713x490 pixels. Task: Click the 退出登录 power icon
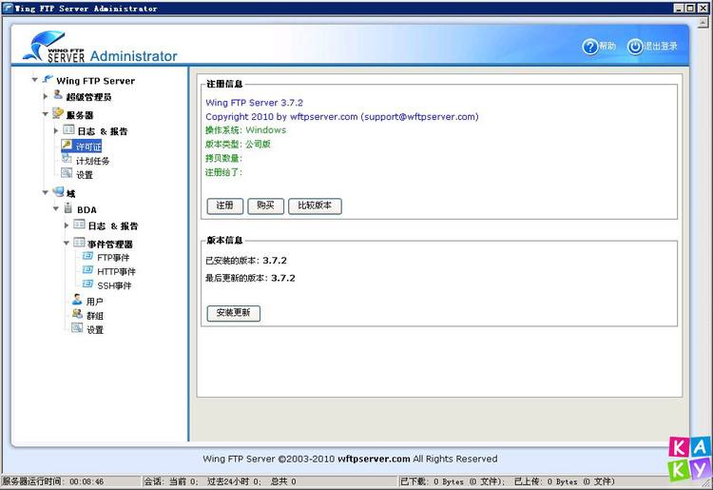pos(635,47)
